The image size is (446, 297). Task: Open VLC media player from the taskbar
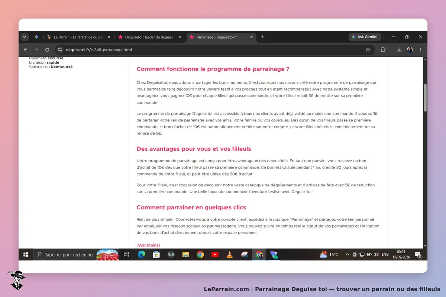click(230, 255)
